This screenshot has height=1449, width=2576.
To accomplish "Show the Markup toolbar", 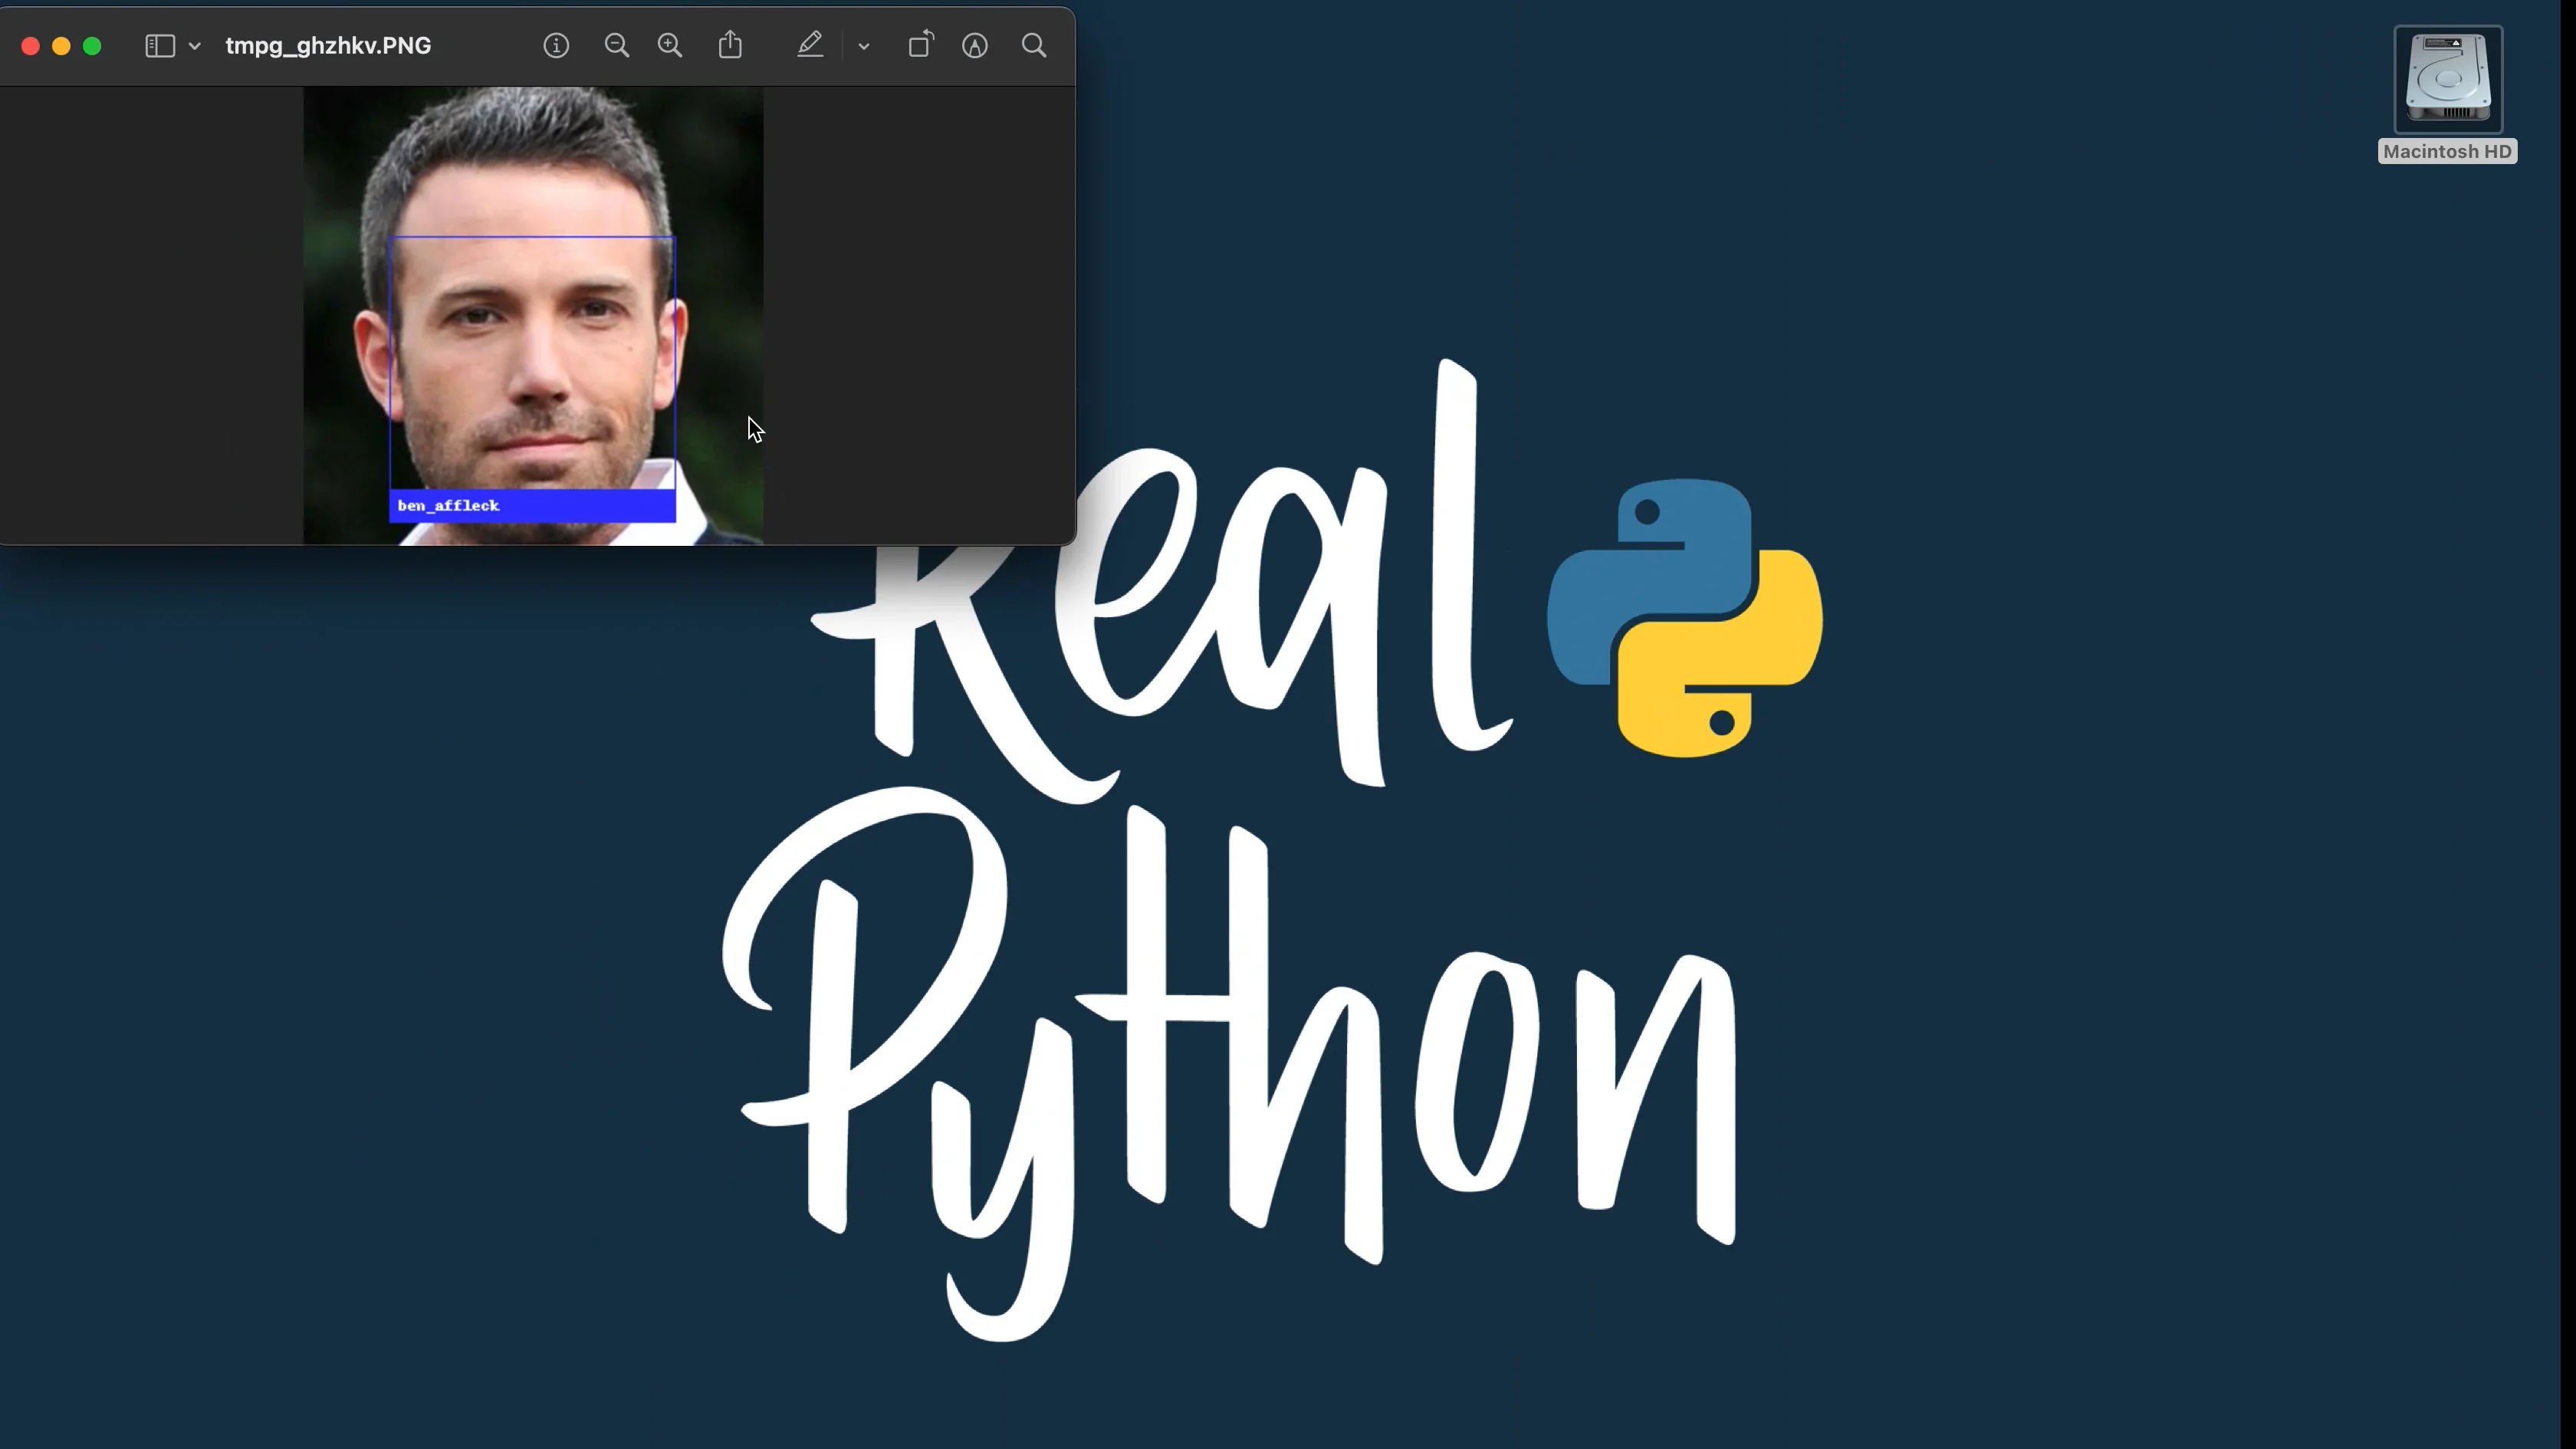I will coord(975,46).
